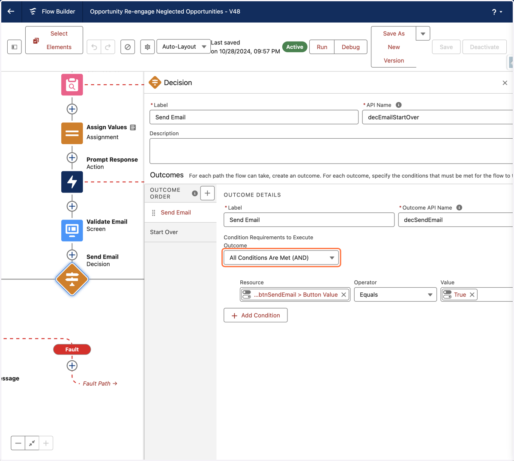
Task: Fit the flow to view
Action: click(32, 443)
